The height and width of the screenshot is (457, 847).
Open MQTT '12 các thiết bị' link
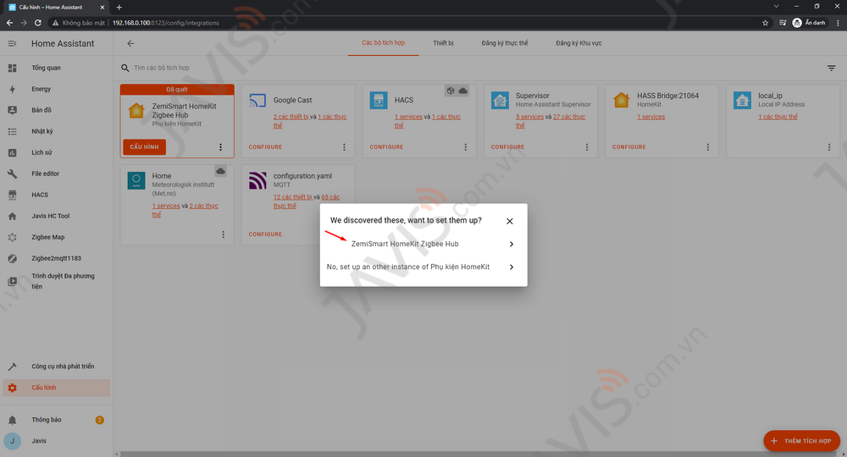[x=293, y=197]
